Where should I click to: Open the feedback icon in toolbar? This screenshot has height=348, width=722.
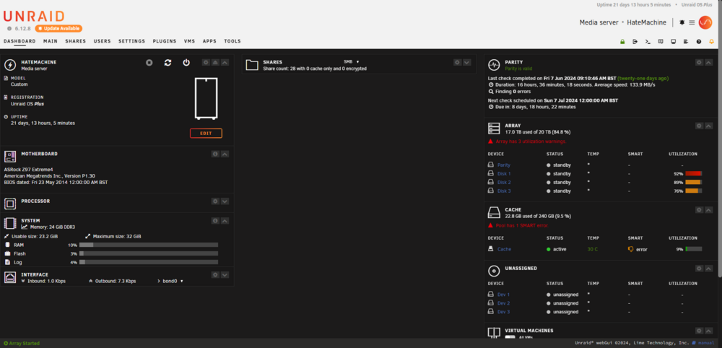click(661, 41)
